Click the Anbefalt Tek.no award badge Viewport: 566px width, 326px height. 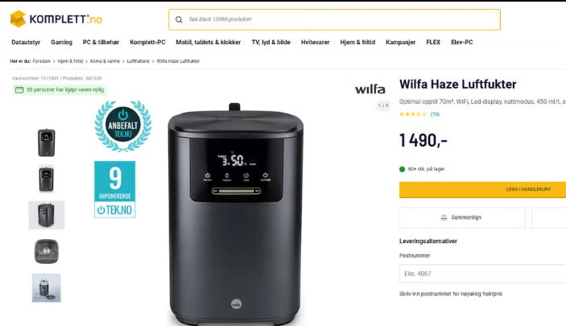tap(123, 126)
